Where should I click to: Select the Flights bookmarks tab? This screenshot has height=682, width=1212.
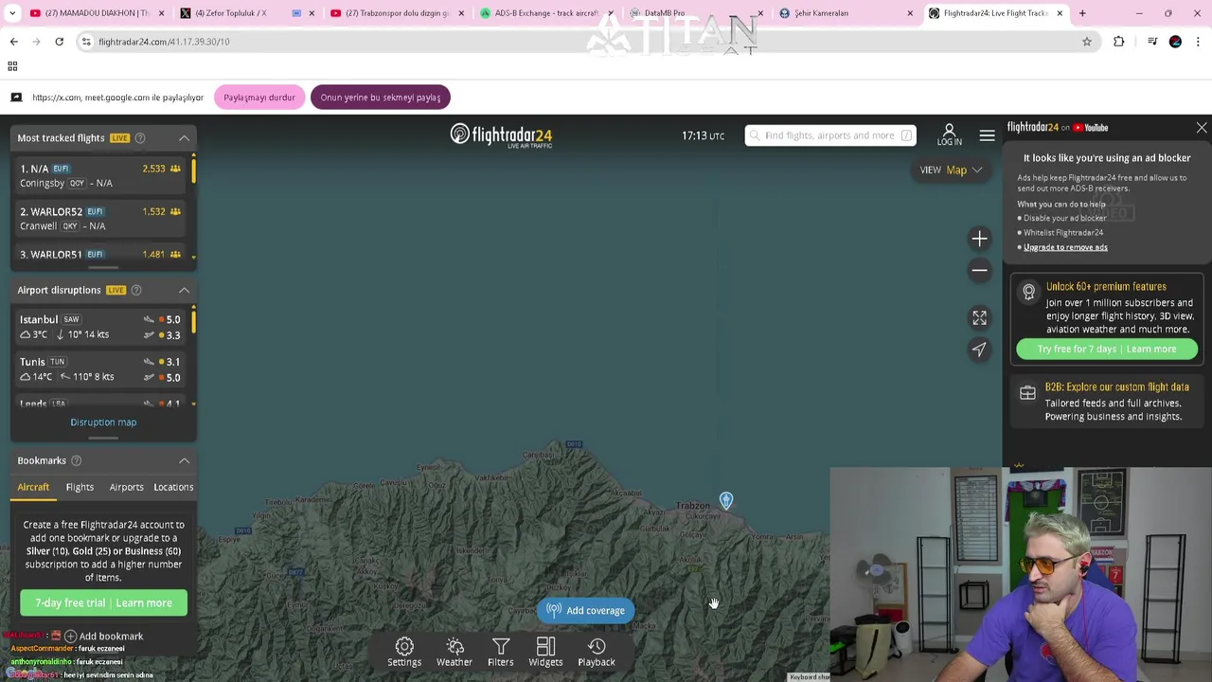tap(80, 487)
